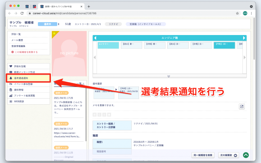Click the no picture candidate photo

(69, 53)
